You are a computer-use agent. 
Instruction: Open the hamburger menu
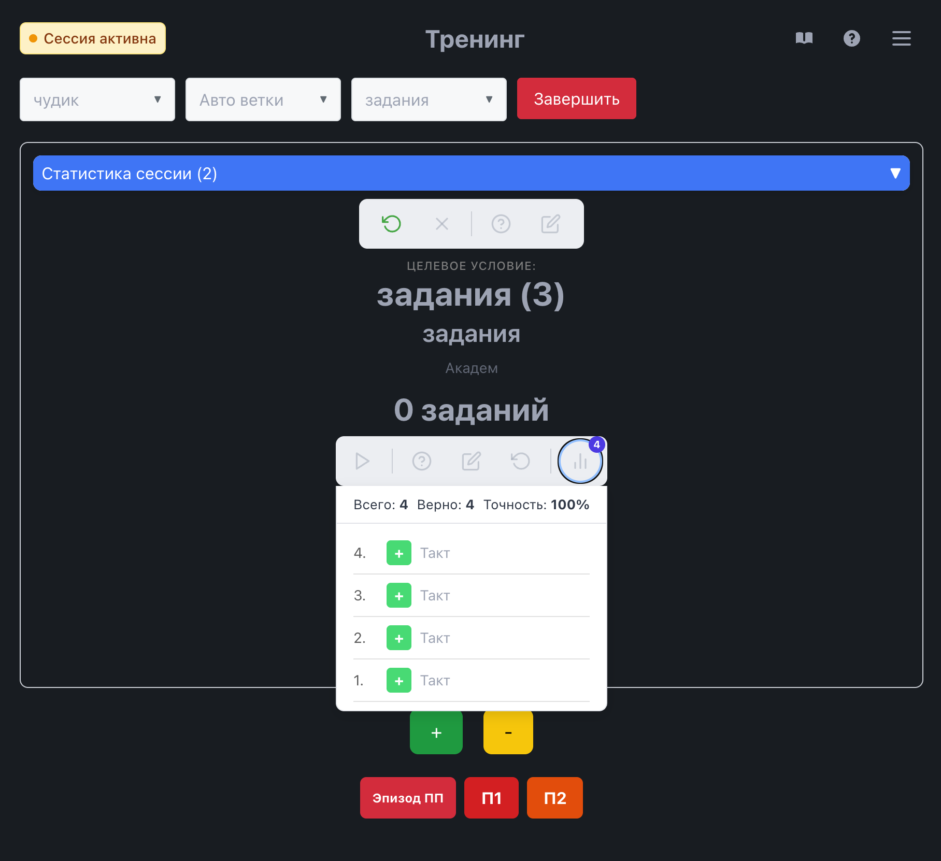(901, 38)
